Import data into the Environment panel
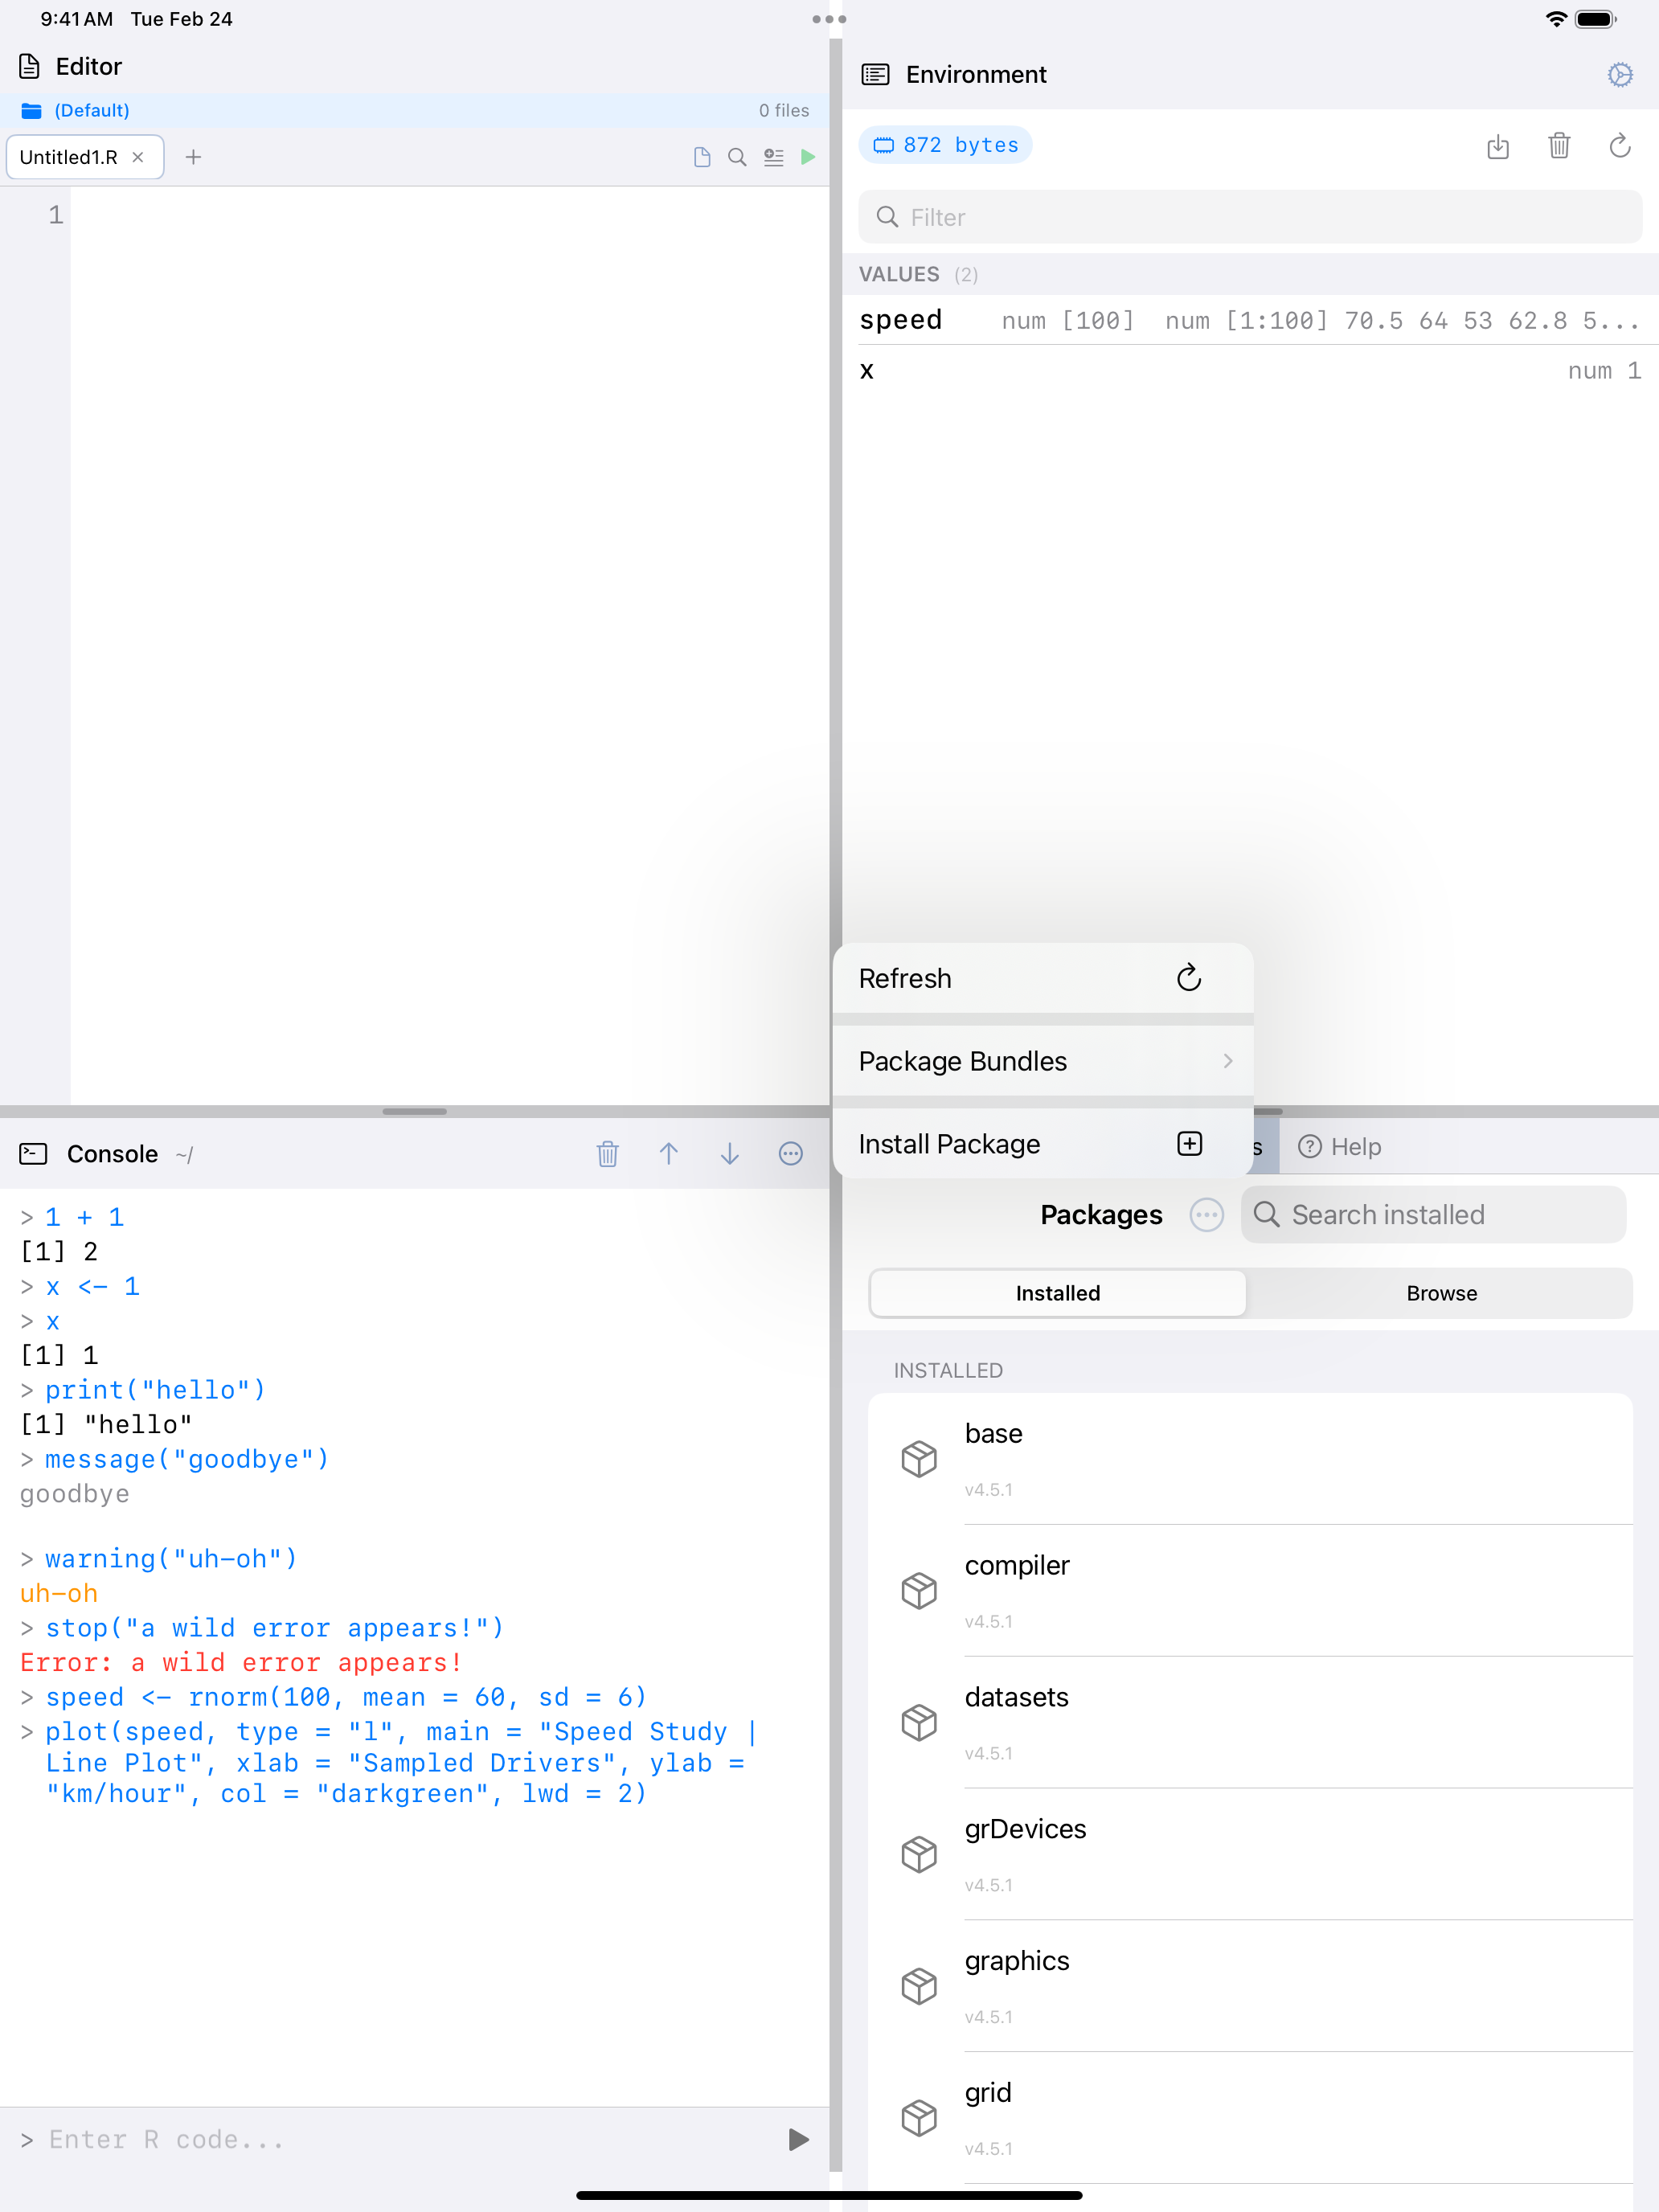 click(1497, 146)
